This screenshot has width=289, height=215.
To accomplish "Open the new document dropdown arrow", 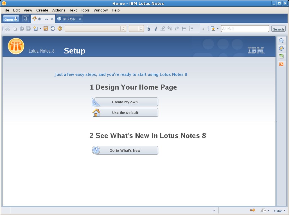I will point(40,29).
